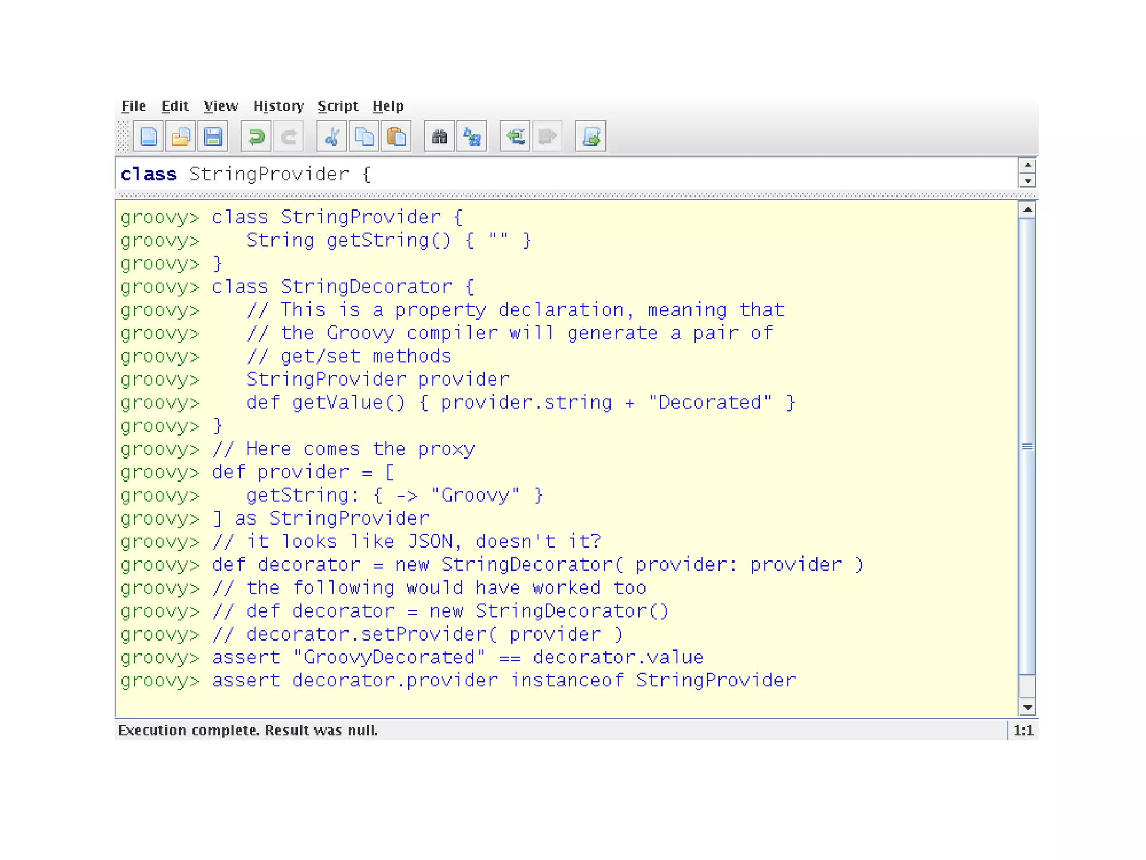Click into the script input editor area
The width and height of the screenshot is (1146, 860).
tap(560, 174)
